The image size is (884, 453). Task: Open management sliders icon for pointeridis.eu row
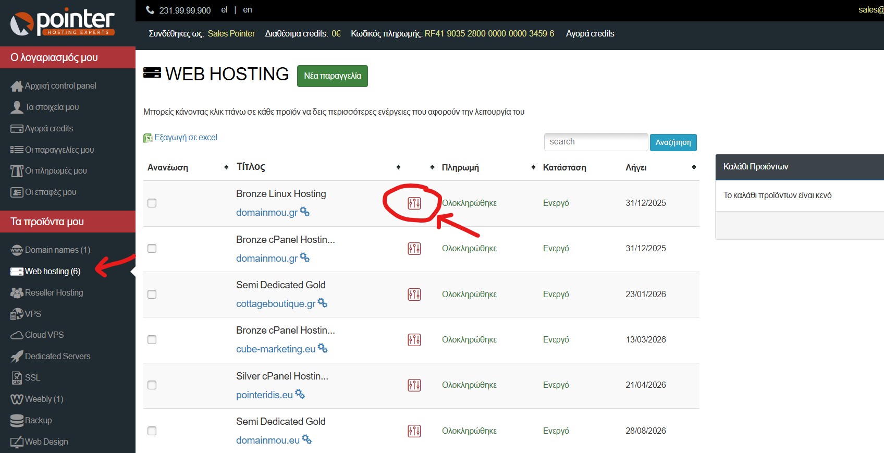414,385
